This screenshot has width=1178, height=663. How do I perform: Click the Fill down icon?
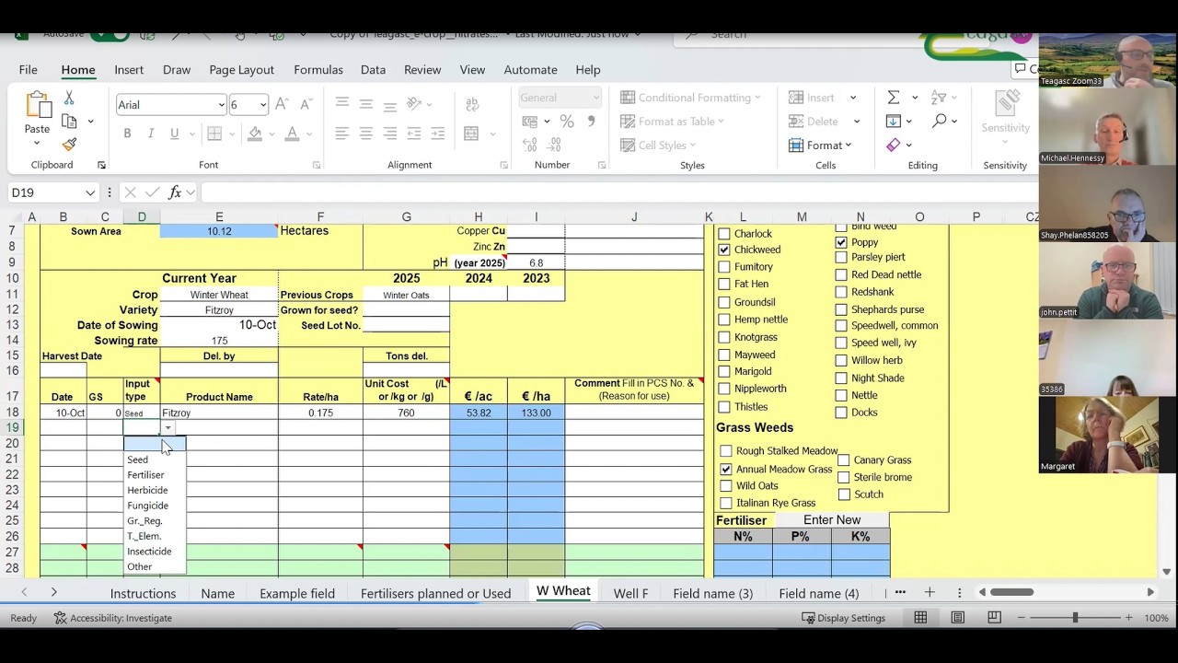(x=893, y=121)
